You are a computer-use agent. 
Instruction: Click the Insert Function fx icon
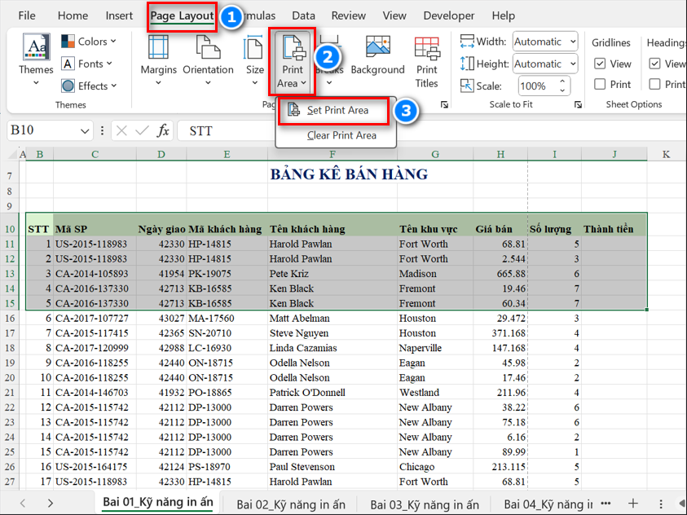click(163, 130)
